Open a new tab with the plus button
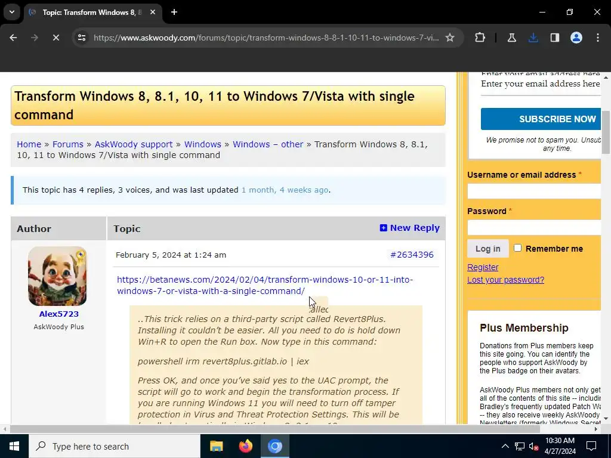This screenshot has height=458, width=611. click(174, 12)
